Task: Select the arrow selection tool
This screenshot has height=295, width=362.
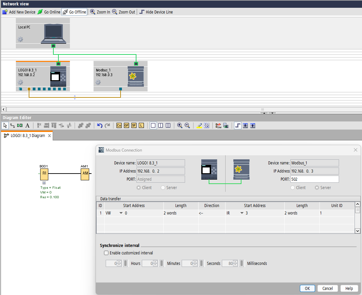Action: click(x=5, y=126)
